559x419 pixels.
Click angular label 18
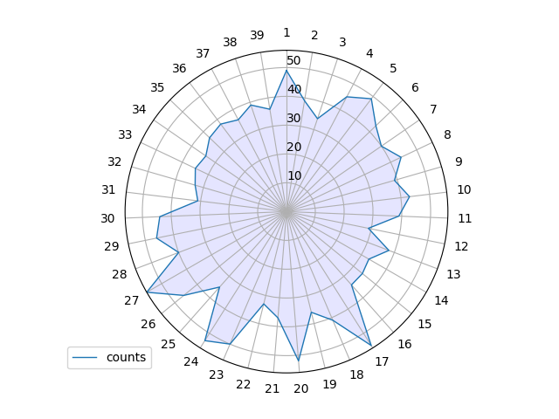(356, 374)
